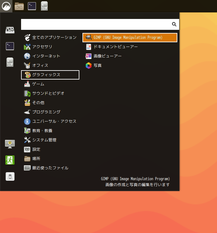Select ユニバーサル・アクセス category
The height and width of the screenshot is (233, 217).
pyautogui.click(x=50, y=121)
